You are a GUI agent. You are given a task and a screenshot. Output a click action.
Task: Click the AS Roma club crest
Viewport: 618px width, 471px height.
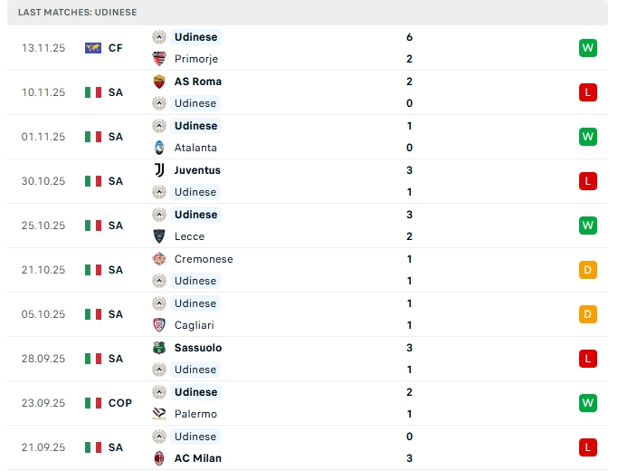(x=159, y=82)
